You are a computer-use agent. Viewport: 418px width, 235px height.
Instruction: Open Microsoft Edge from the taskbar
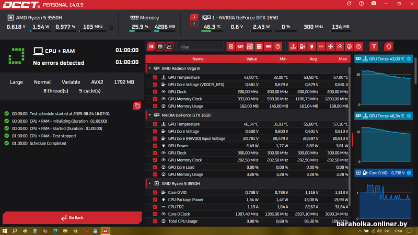pos(55,231)
